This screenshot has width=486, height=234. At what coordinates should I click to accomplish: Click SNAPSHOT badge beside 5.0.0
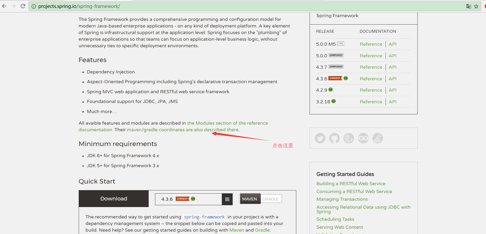(336, 55)
